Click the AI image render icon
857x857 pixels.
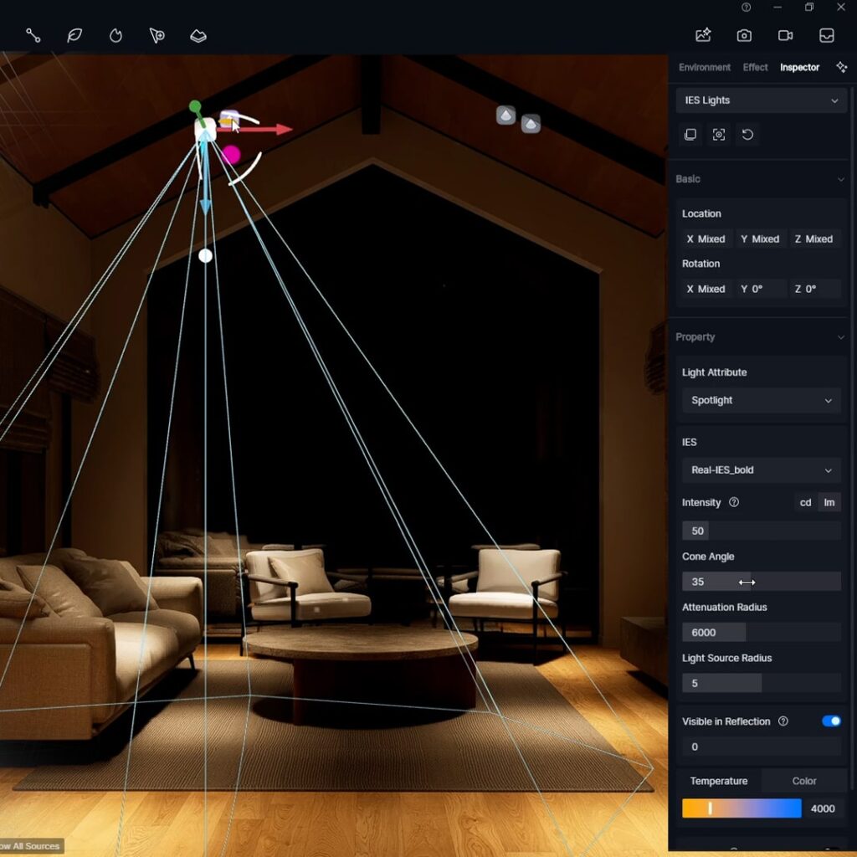(x=702, y=35)
